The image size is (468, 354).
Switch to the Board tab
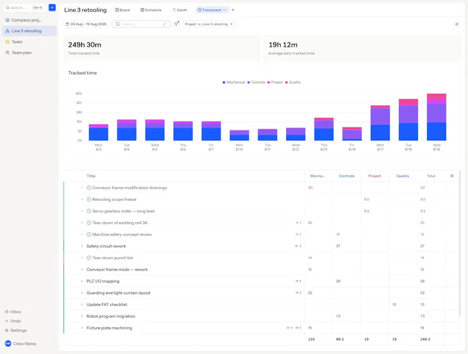(123, 10)
